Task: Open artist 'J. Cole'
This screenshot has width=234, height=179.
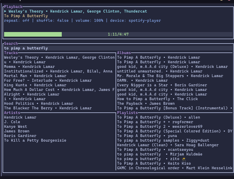Action: click(12, 122)
